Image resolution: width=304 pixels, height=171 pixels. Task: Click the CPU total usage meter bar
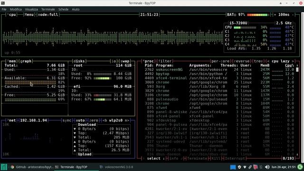245,28
